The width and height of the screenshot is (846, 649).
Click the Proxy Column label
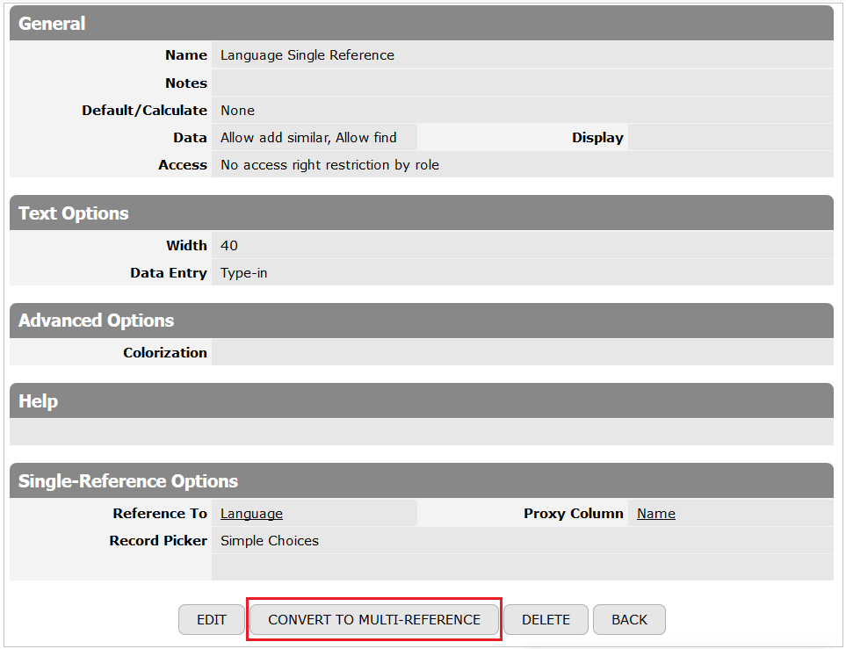coord(574,514)
